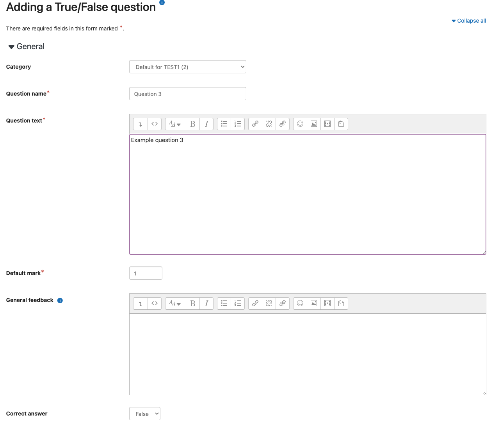Show more toolbar buttons in General feedback editor
The width and height of the screenshot is (500, 428).
[x=141, y=304]
